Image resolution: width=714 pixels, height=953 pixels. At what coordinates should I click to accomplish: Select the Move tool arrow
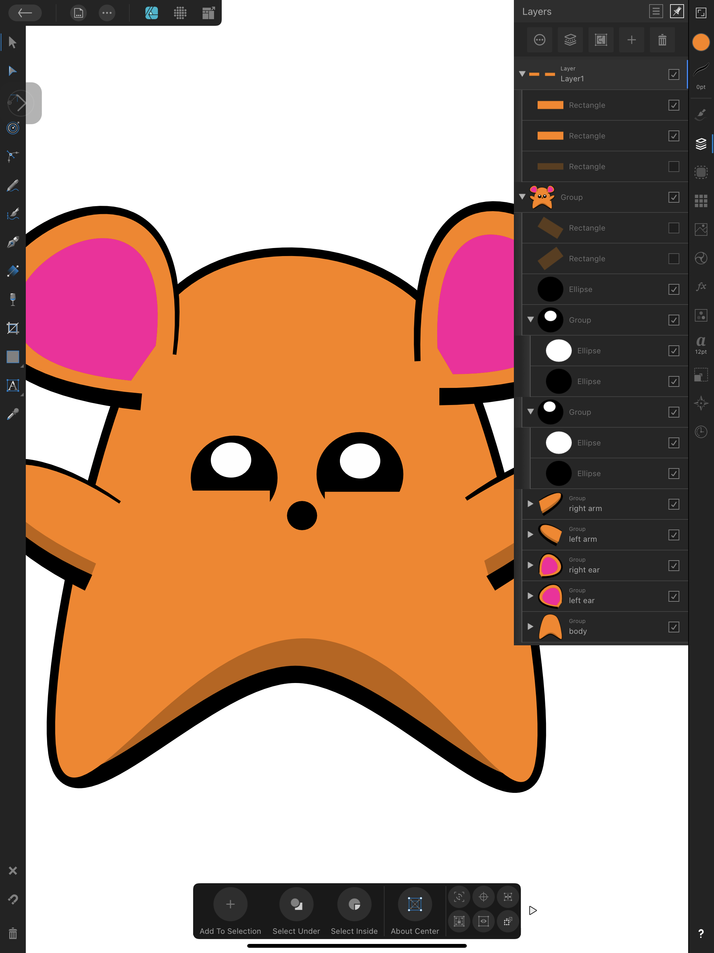tap(13, 42)
